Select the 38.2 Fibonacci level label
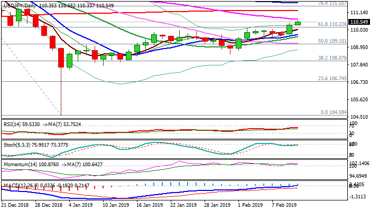The width and height of the screenshot is (370, 211). pos(332,59)
